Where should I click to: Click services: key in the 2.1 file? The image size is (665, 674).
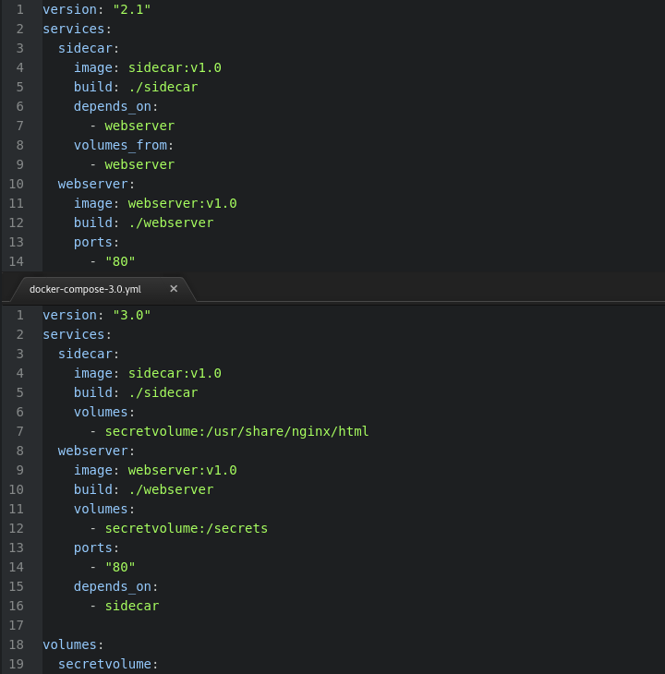coord(77,29)
